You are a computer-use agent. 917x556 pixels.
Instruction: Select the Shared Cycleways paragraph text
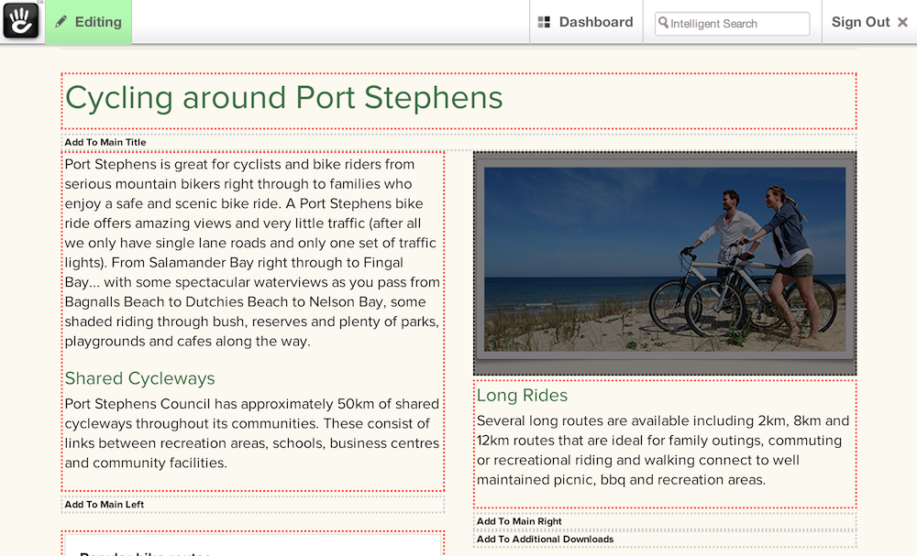[252, 433]
